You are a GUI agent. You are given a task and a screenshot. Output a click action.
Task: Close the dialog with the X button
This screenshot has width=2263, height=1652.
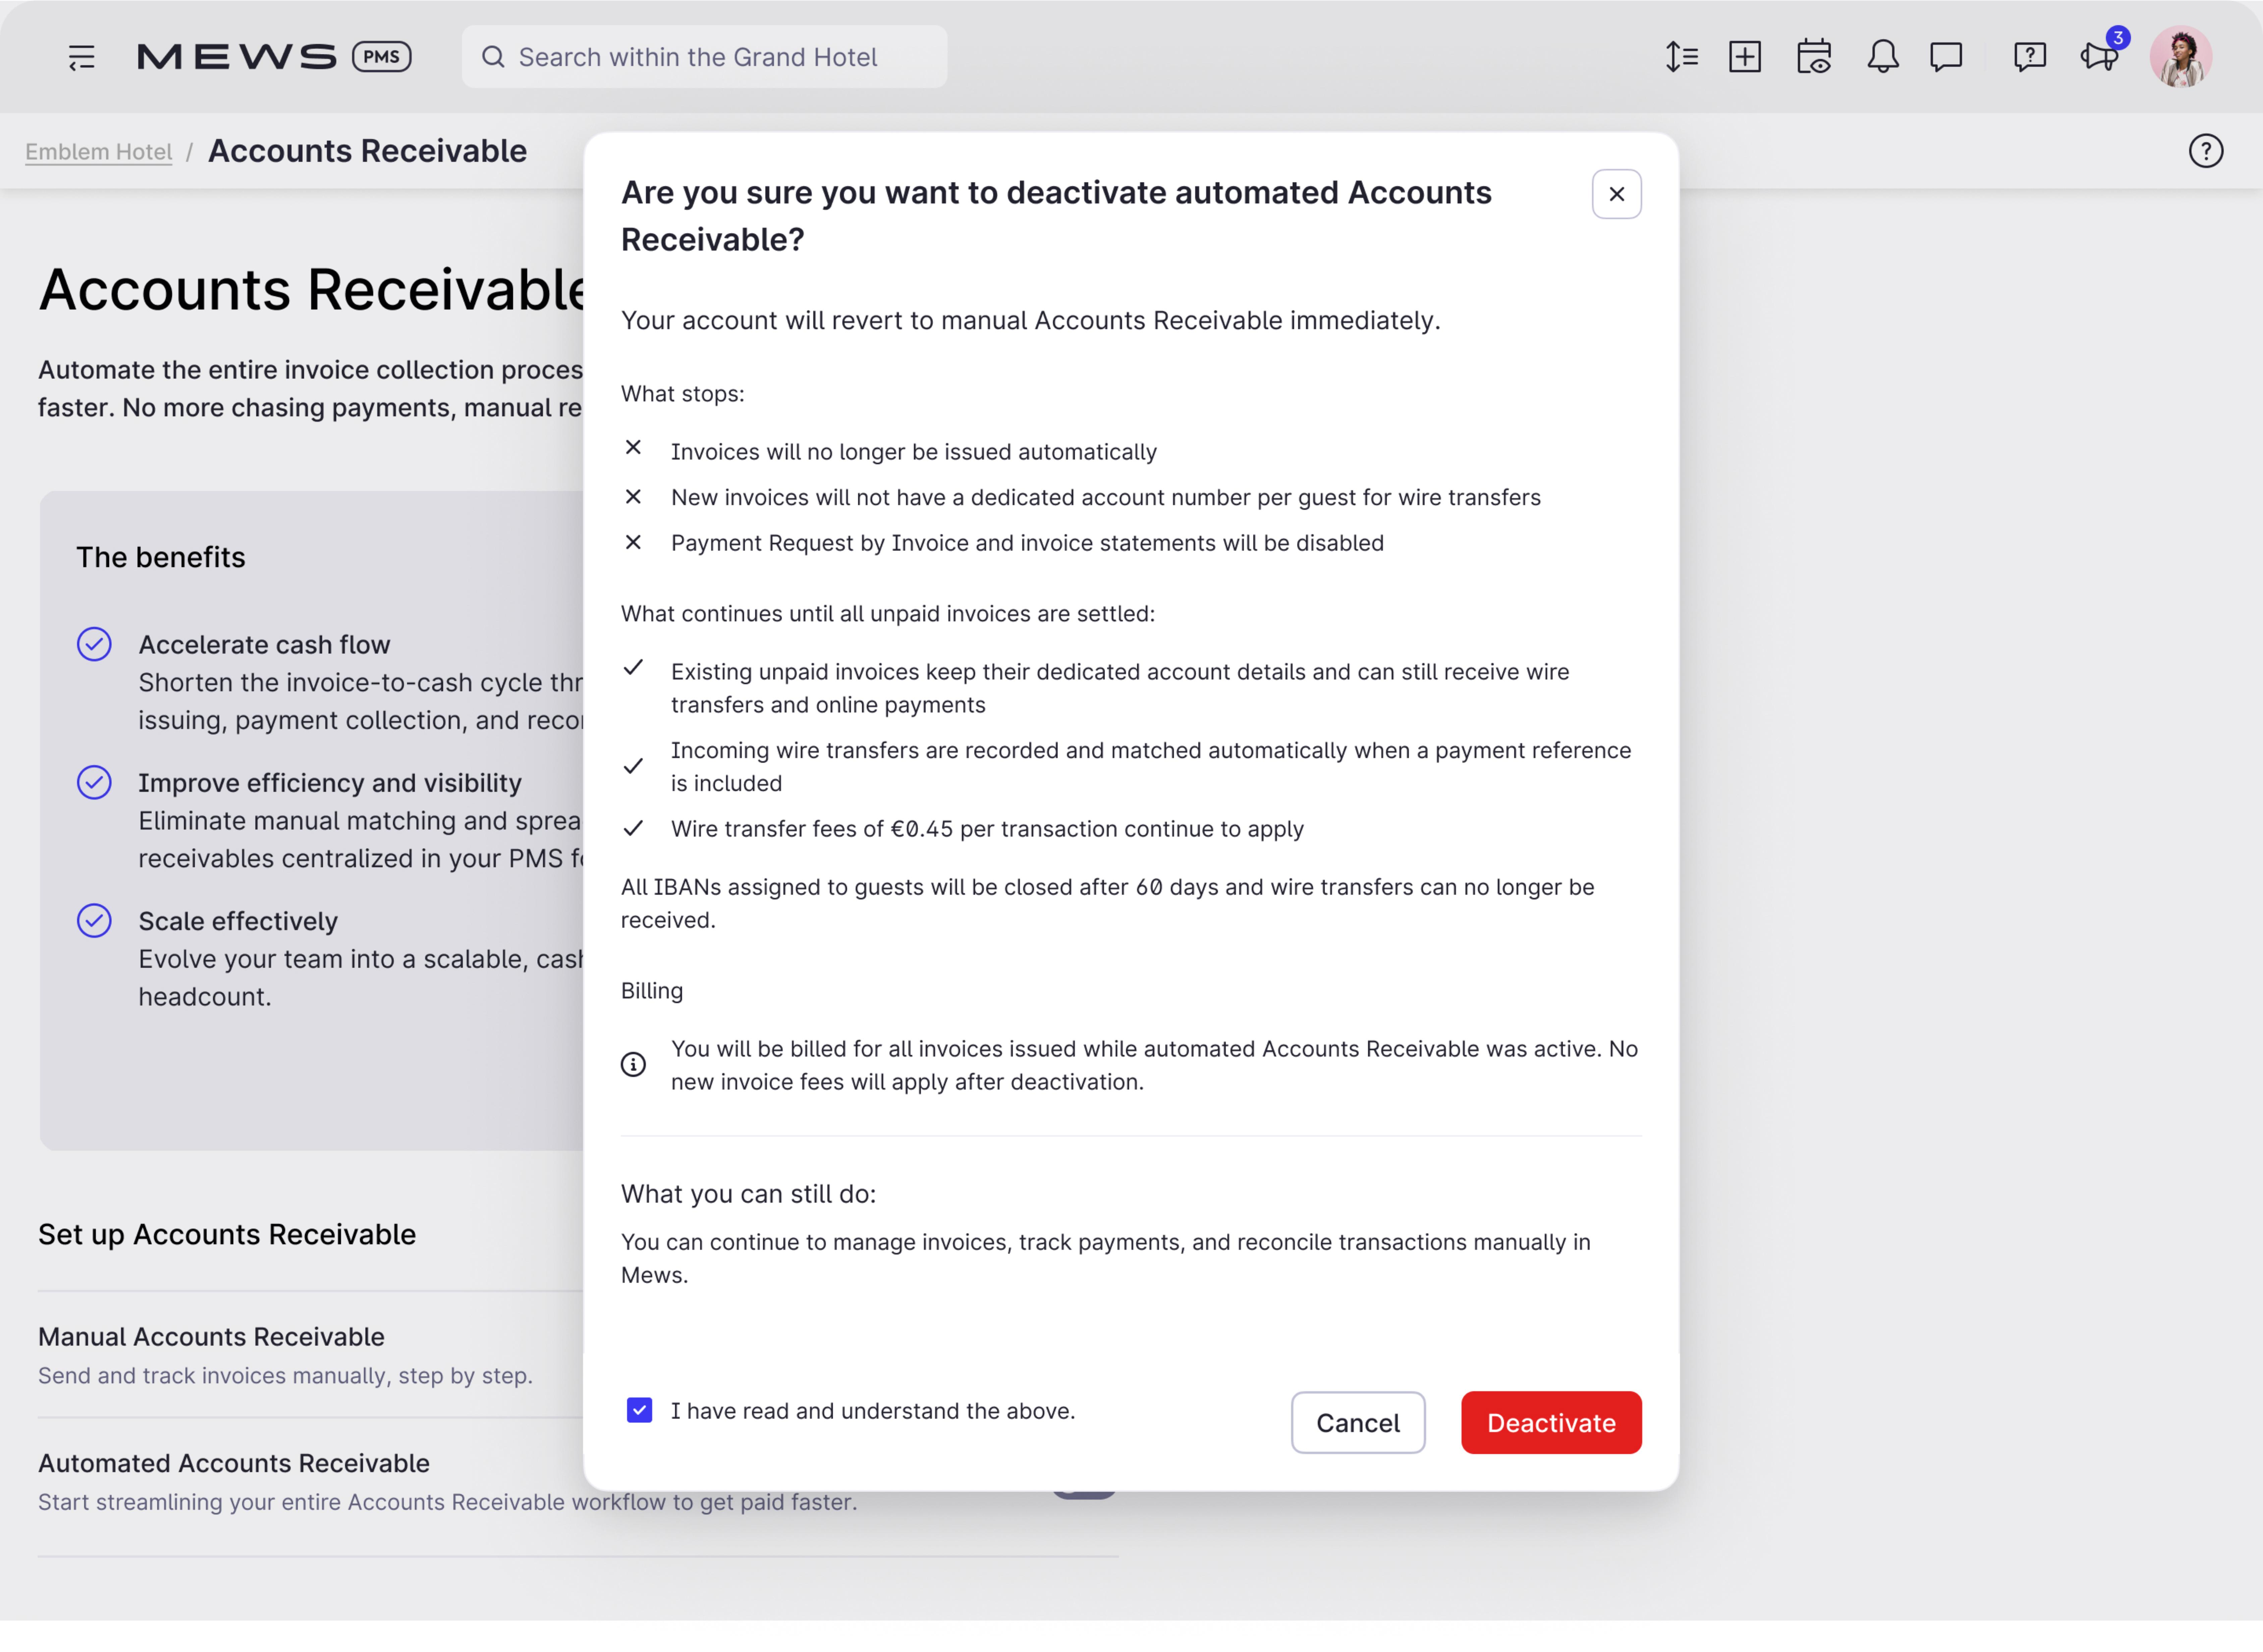(1616, 194)
